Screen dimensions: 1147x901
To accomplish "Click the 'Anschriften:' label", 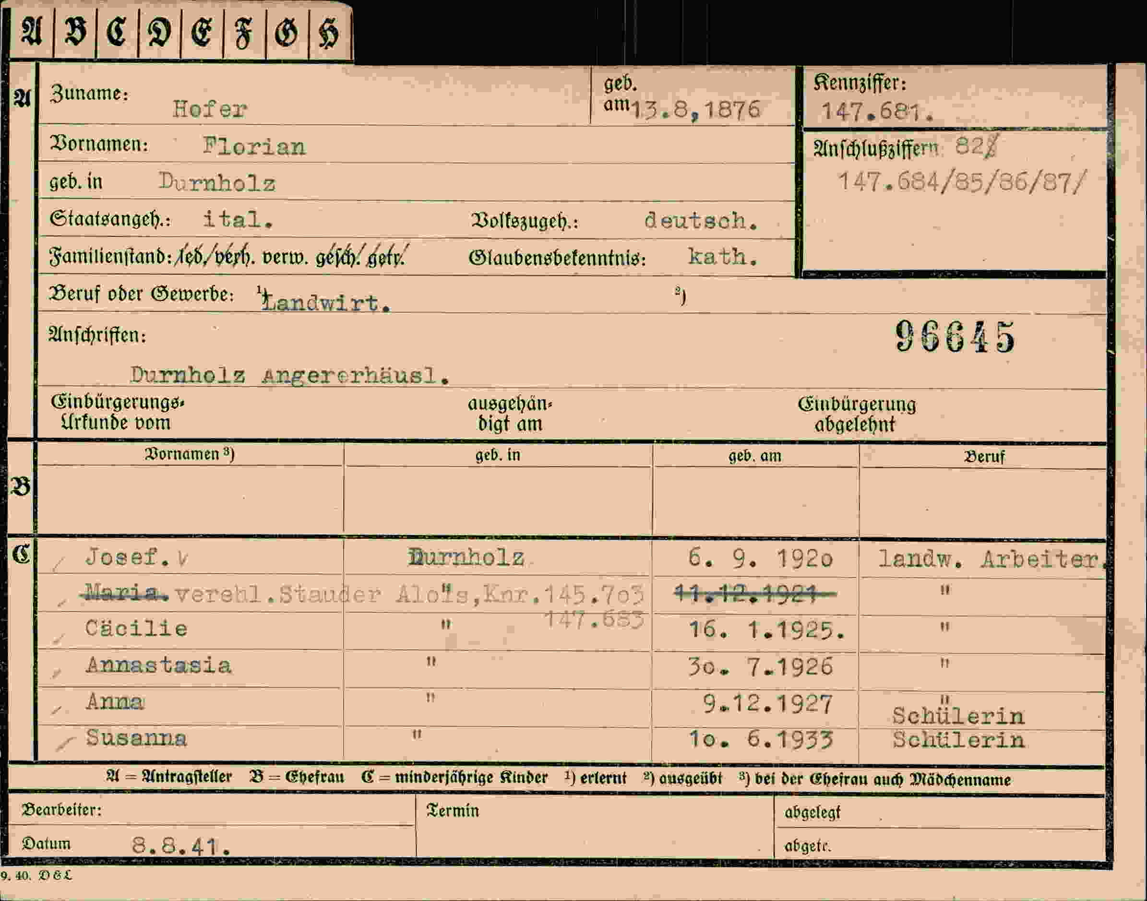I will [97, 335].
